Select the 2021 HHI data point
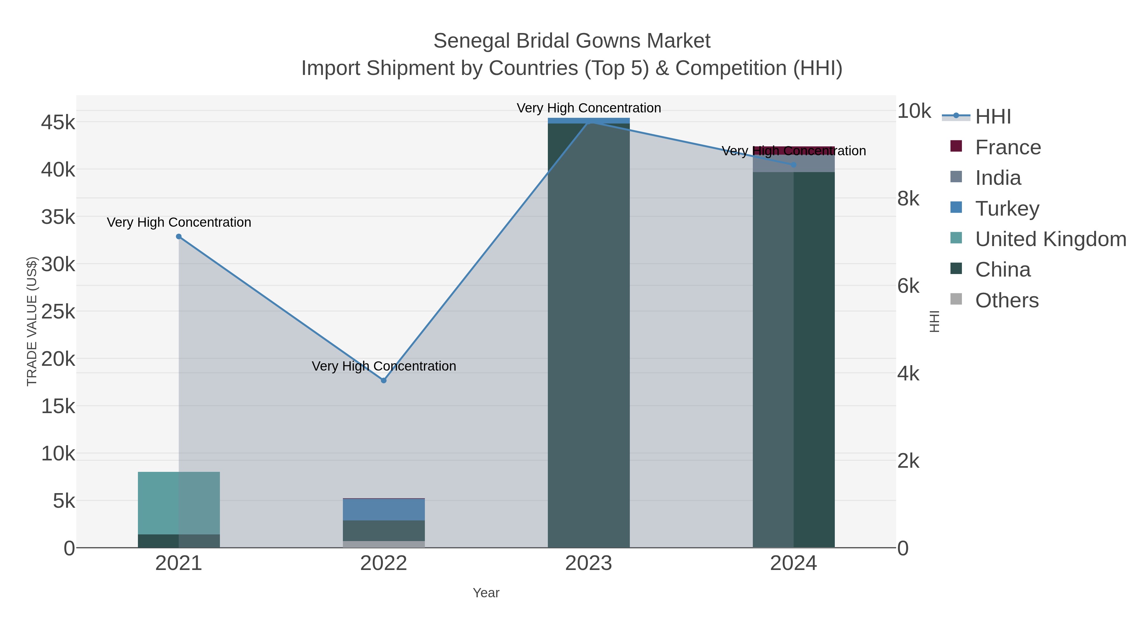Viewport: 1144px width, 643px height. click(x=179, y=237)
